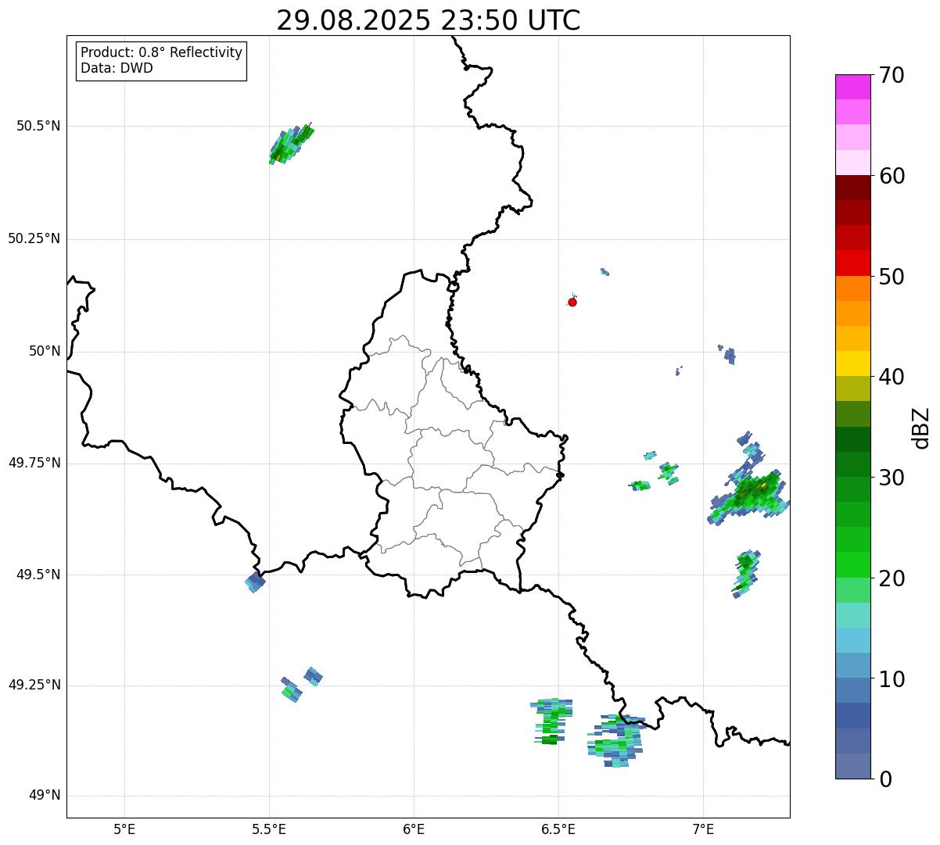
Task: Click the 30 tick label on colorbar
Action: tap(892, 478)
